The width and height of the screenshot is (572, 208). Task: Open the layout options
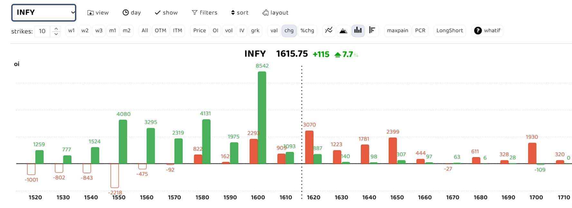point(275,13)
